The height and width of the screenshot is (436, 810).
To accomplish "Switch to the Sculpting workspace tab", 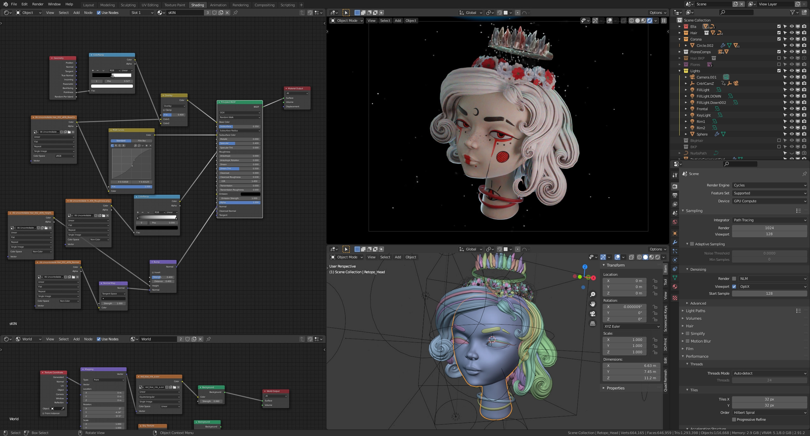I will (128, 5).
